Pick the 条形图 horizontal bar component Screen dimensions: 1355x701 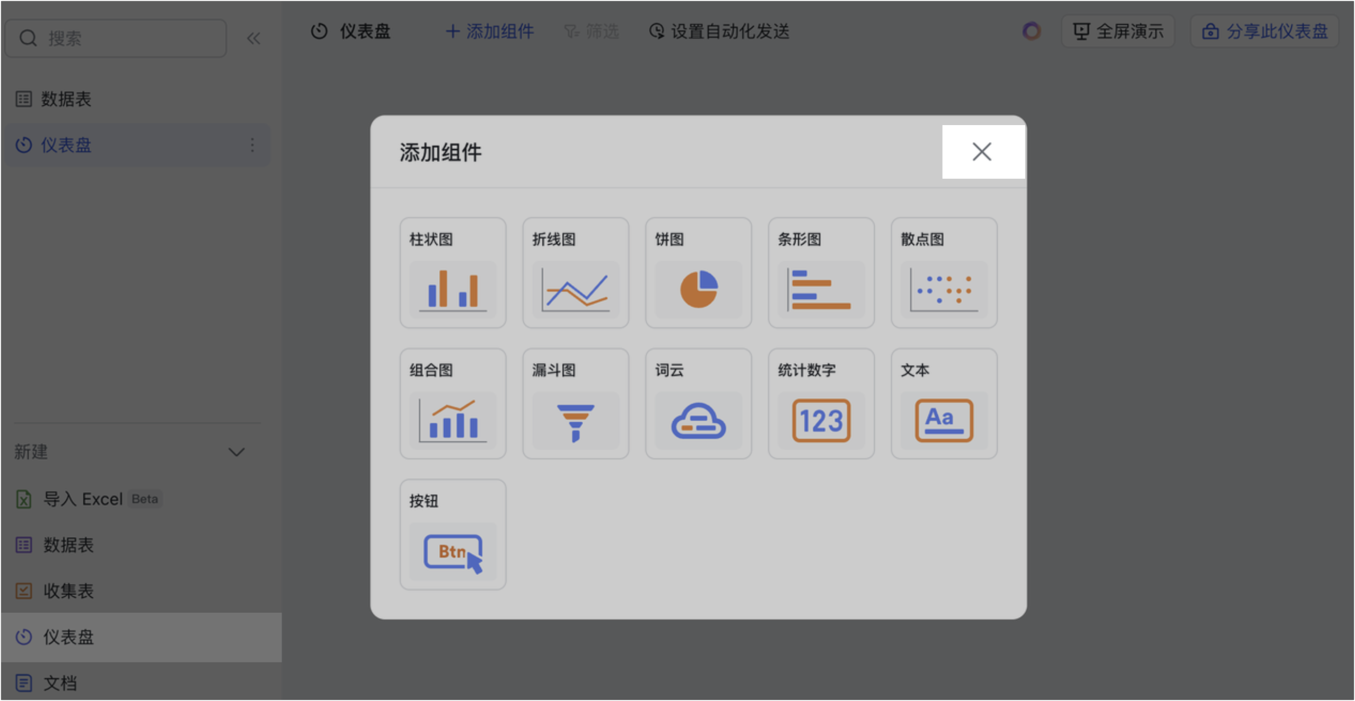(821, 273)
